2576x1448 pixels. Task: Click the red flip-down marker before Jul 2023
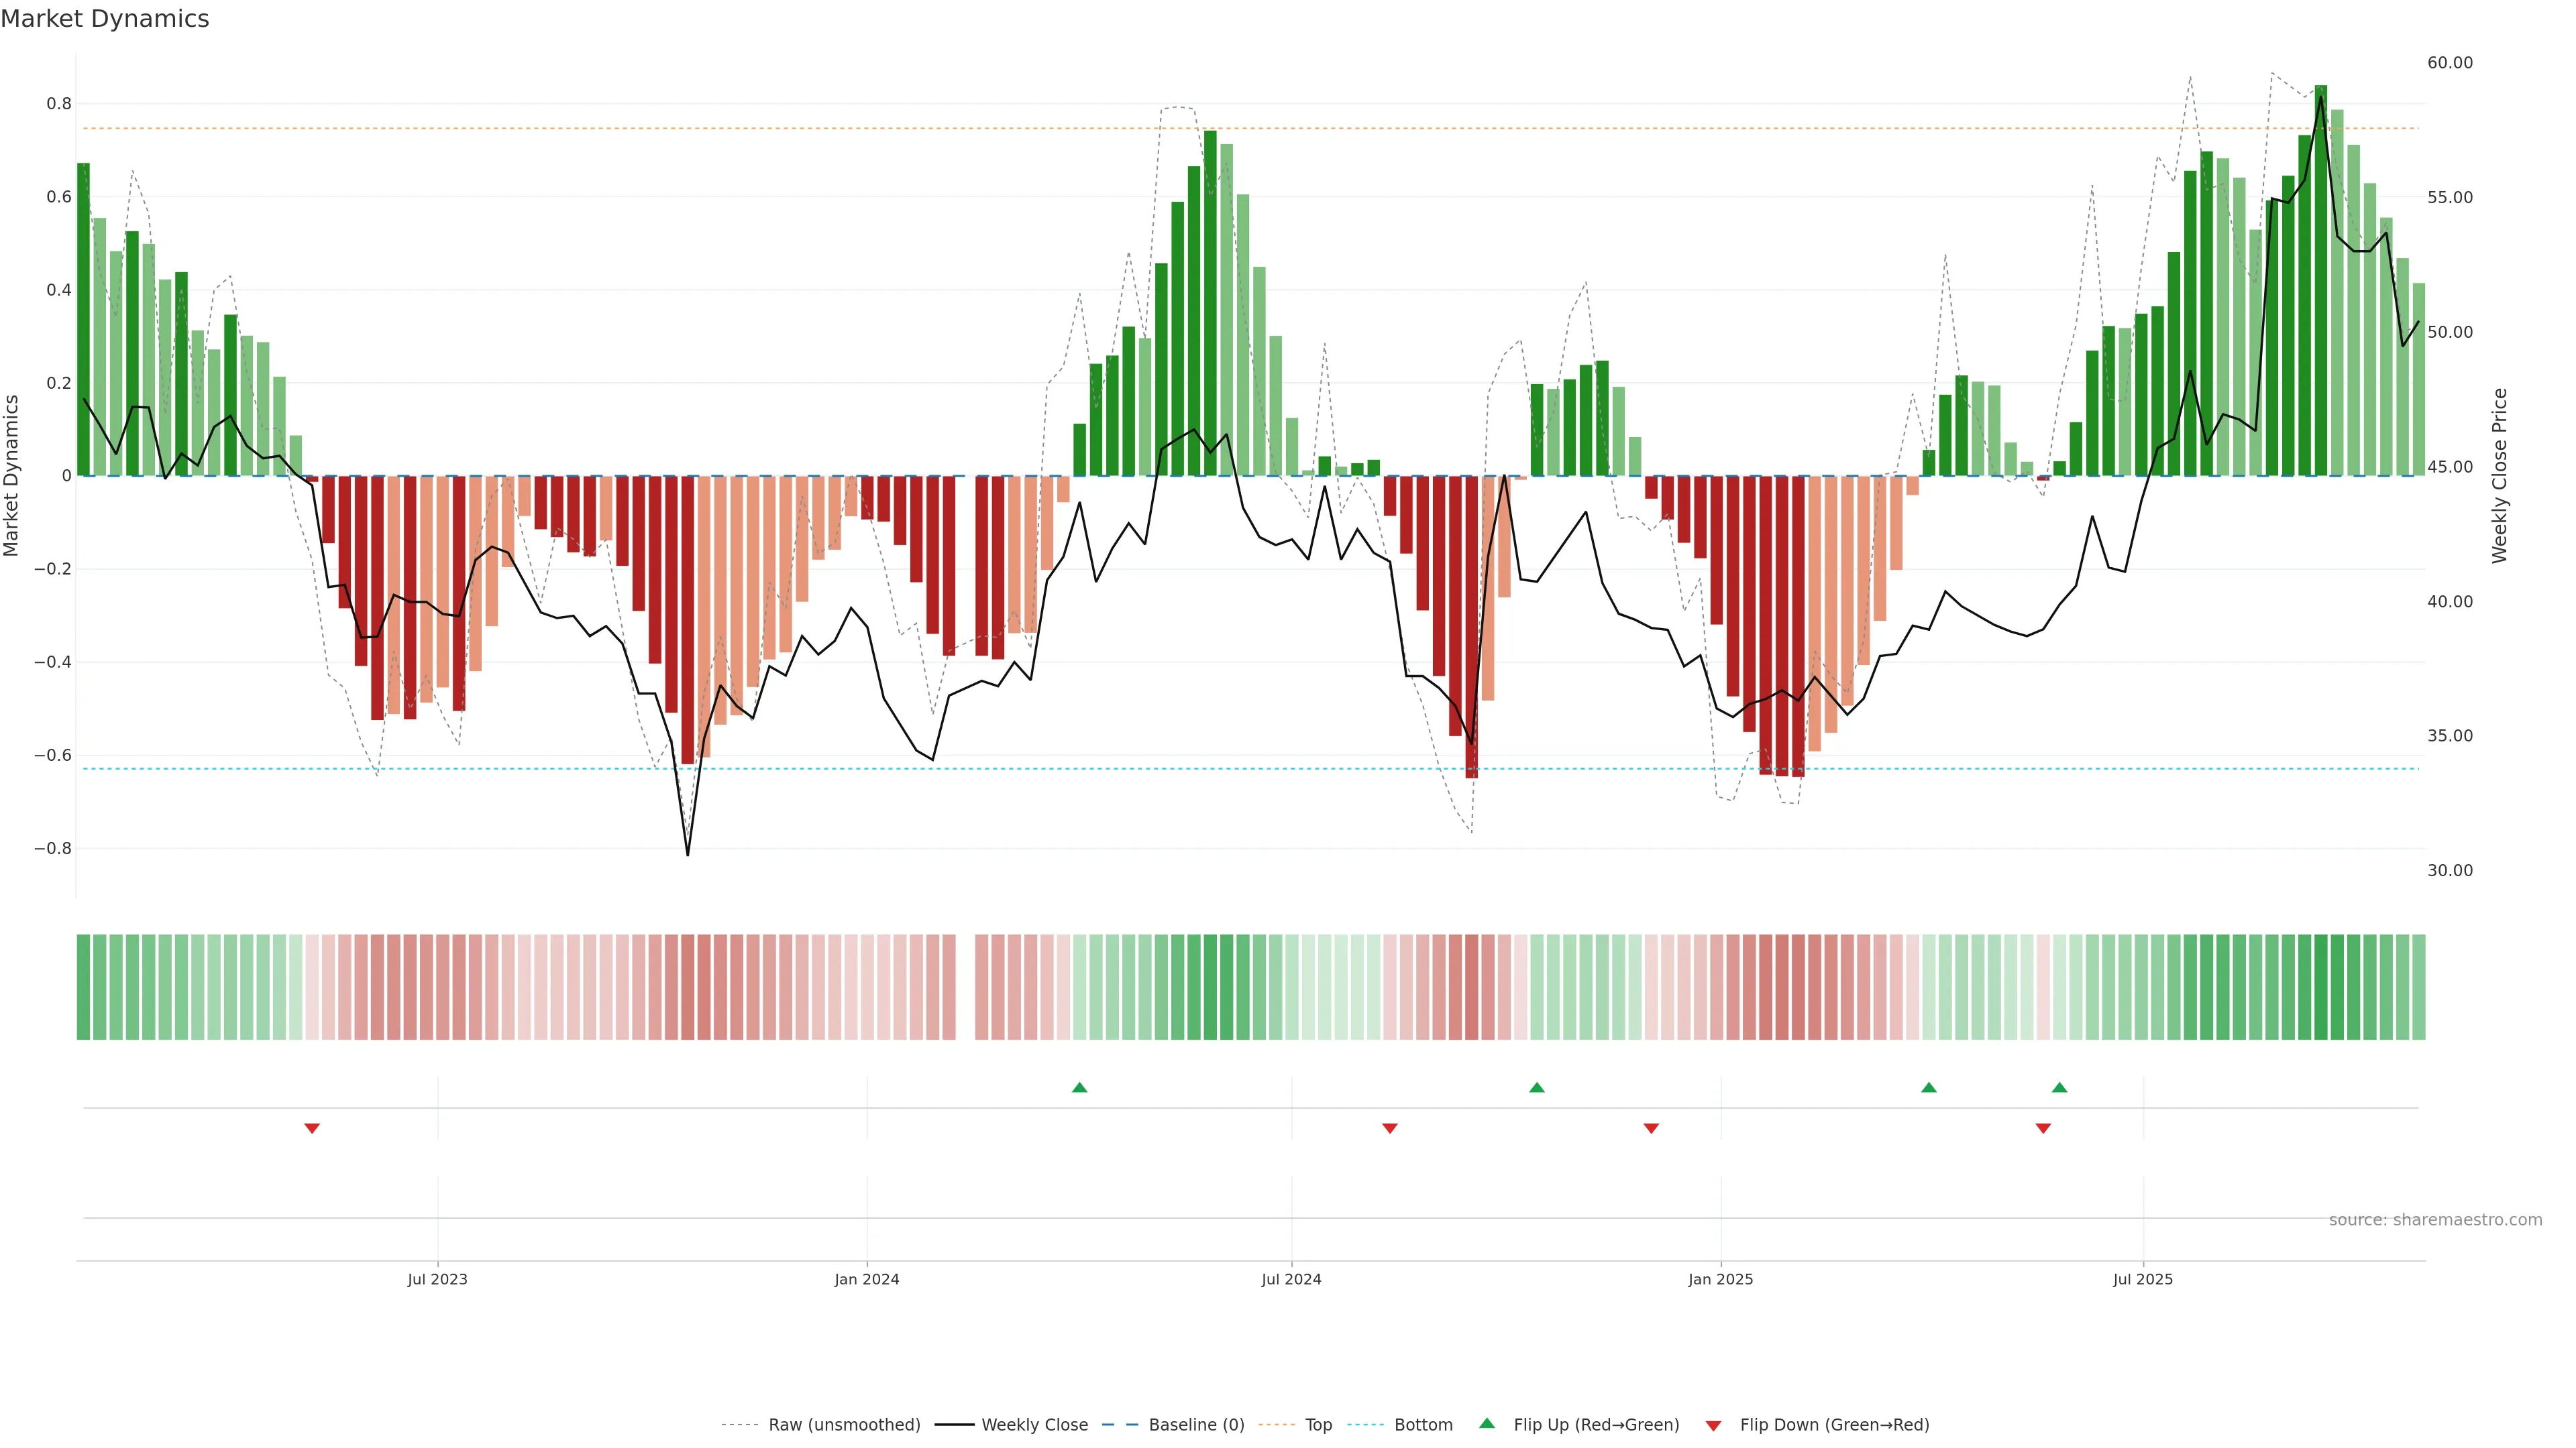pos(312,1128)
